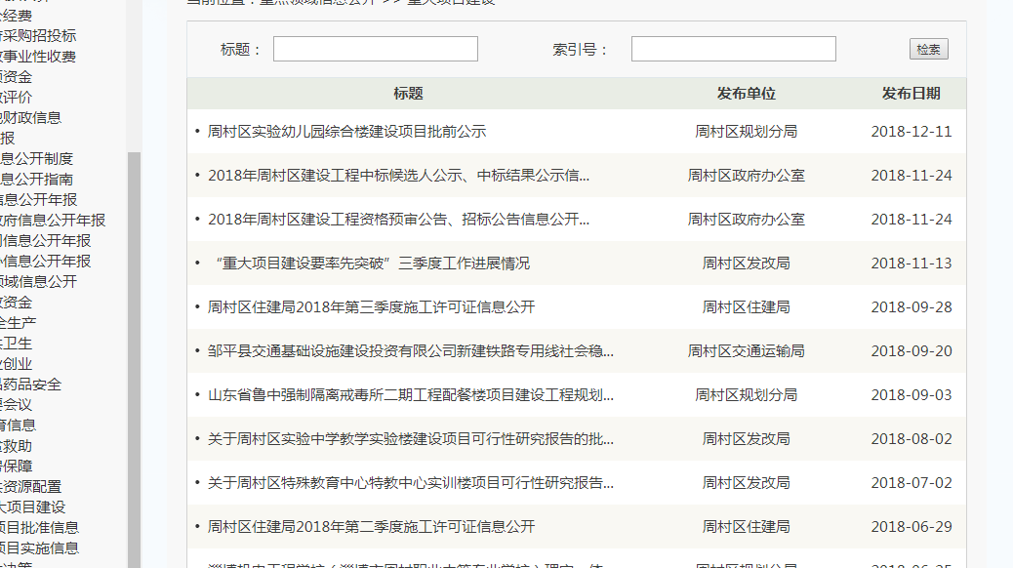Image resolution: width=1013 pixels, height=568 pixels.
Task: Open 2018年周村区建设工程中标候选人公示 article
Action: click(x=398, y=176)
